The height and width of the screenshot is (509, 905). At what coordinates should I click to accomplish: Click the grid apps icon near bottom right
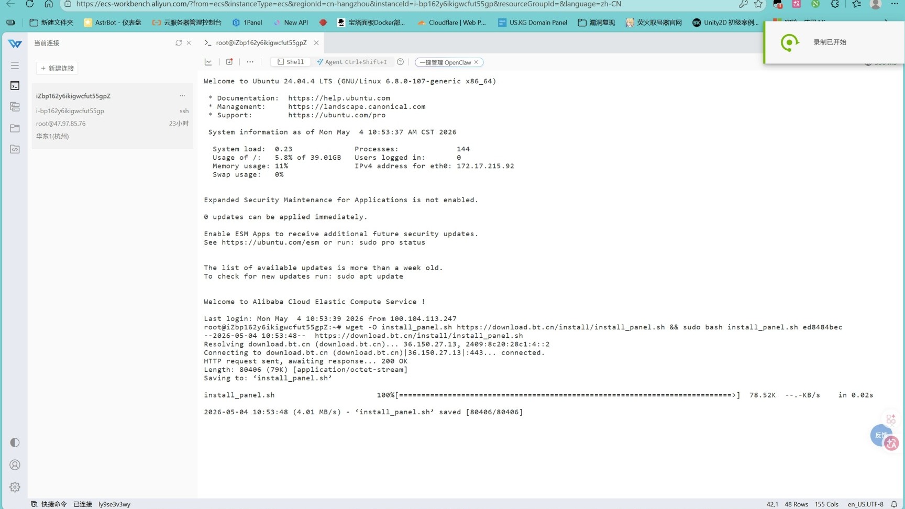(891, 419)
